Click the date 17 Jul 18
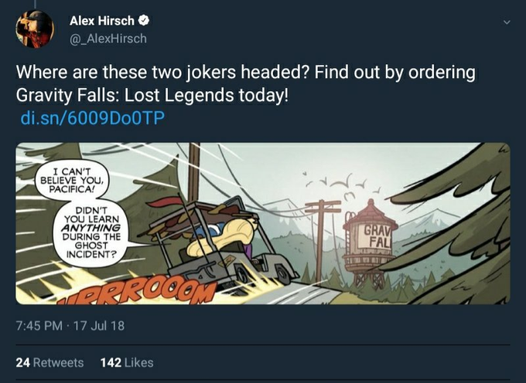Screen dimensions: 526x383 [99, 325]
